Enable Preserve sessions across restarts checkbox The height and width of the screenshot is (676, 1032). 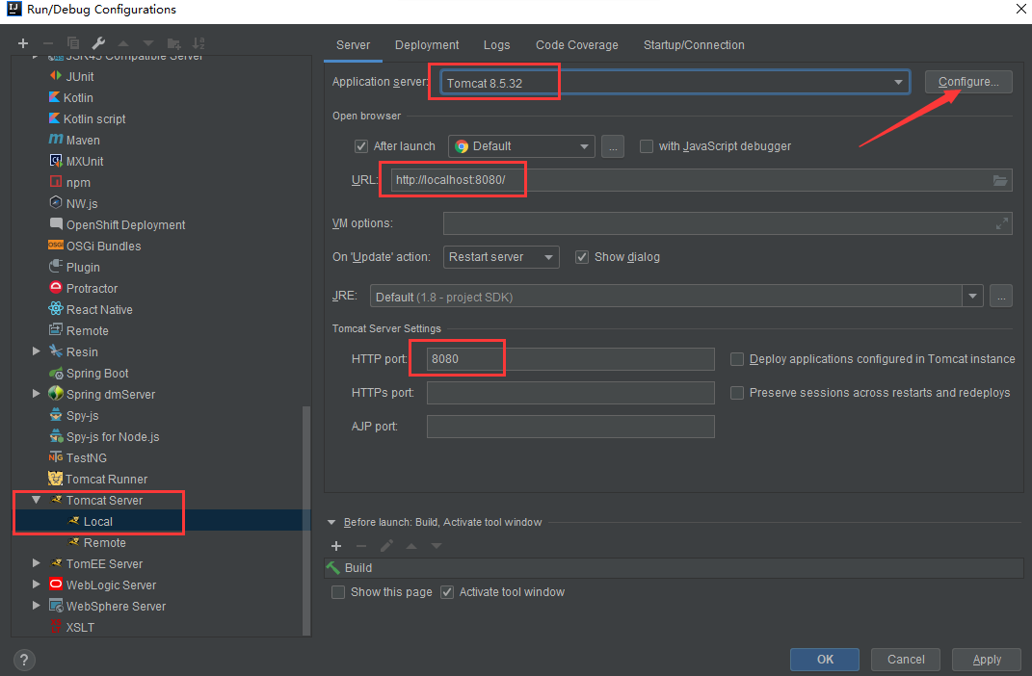coord(737,393)
